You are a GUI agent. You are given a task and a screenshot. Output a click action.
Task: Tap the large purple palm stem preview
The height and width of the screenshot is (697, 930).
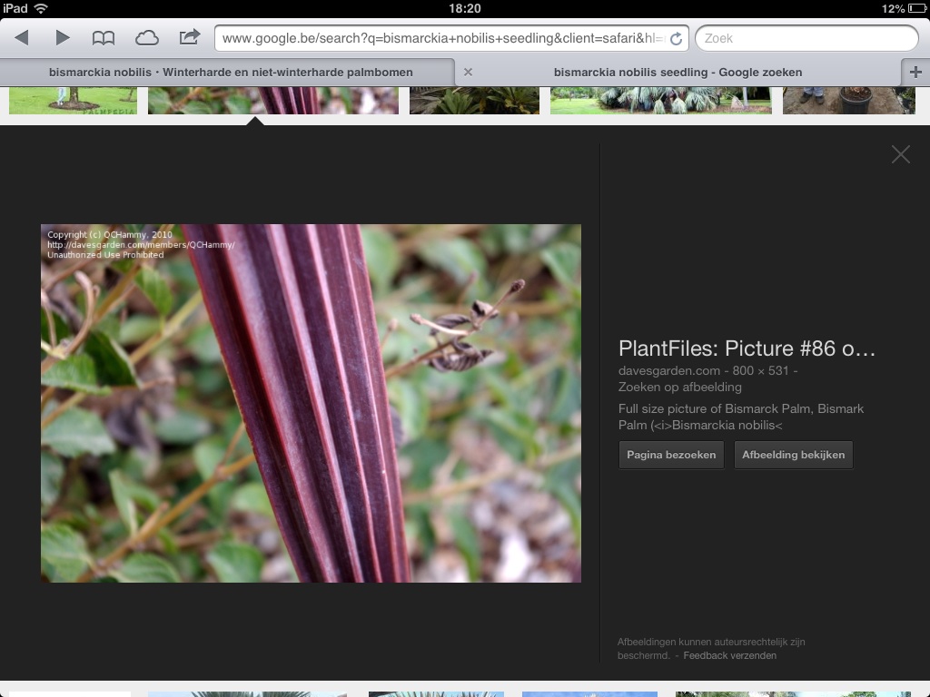(x=311, y=403)
